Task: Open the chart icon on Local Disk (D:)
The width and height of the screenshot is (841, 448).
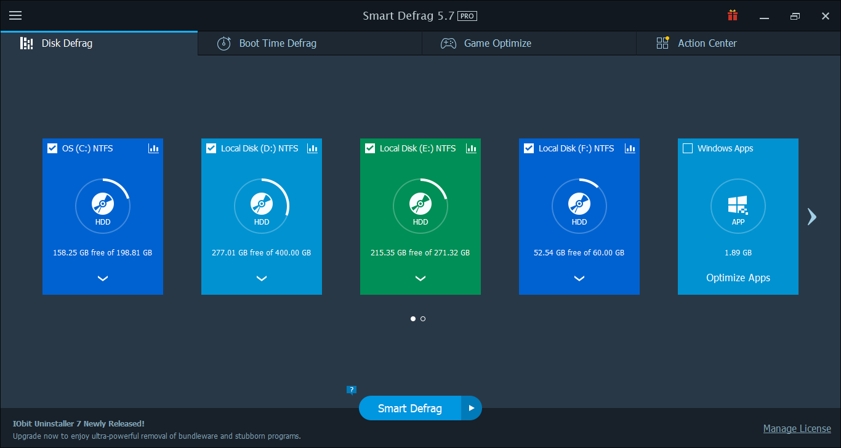Action: click(312, 148)
